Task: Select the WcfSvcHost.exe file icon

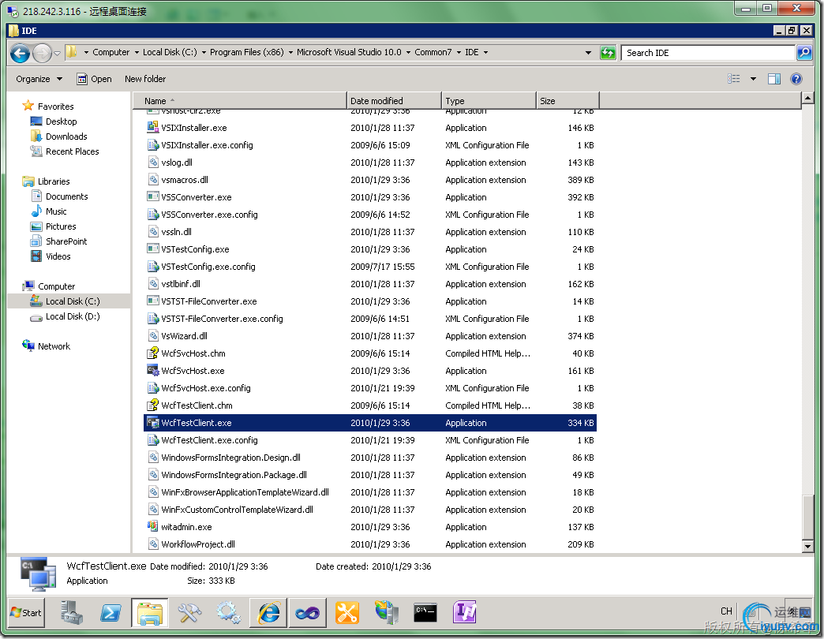Action: [153, 370]
